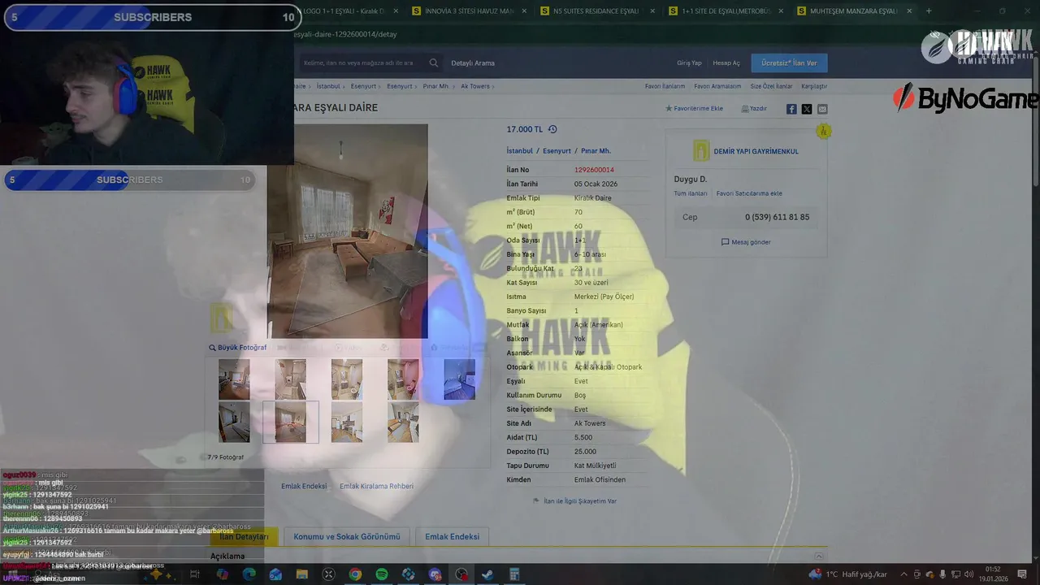
Task: Open Spotify from the taskbar
Action: tap(382, 574)
